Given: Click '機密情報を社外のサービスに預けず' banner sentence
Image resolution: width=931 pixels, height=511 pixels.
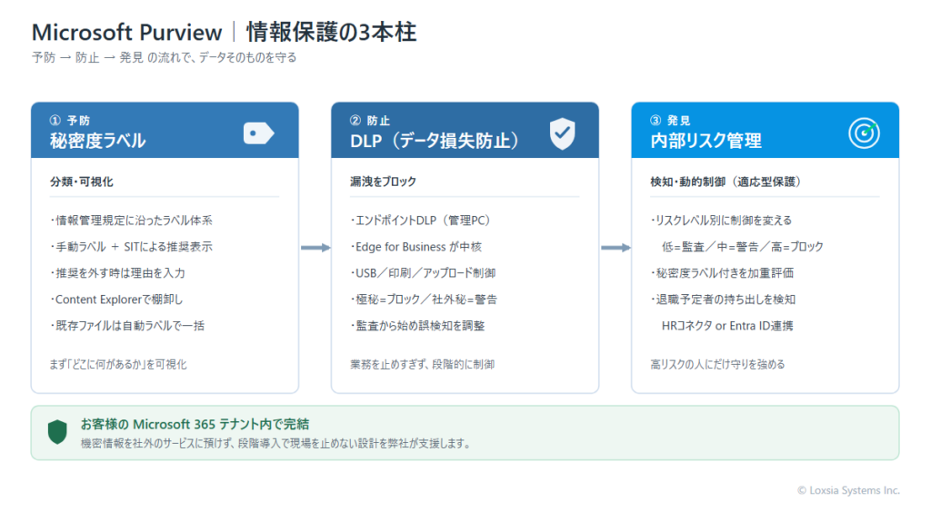Looking at the screenshot, I should [157, 444].
